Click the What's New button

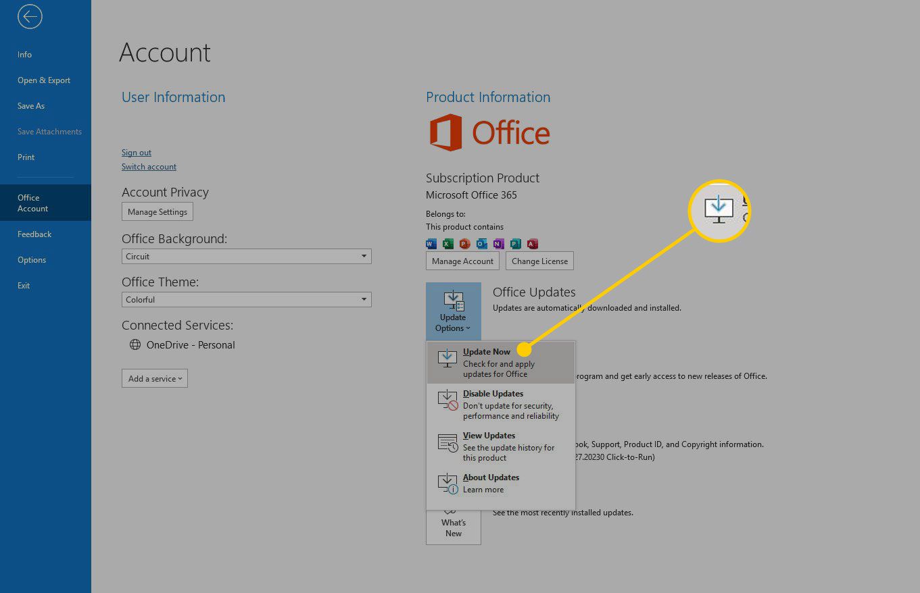tap(454, 527)
